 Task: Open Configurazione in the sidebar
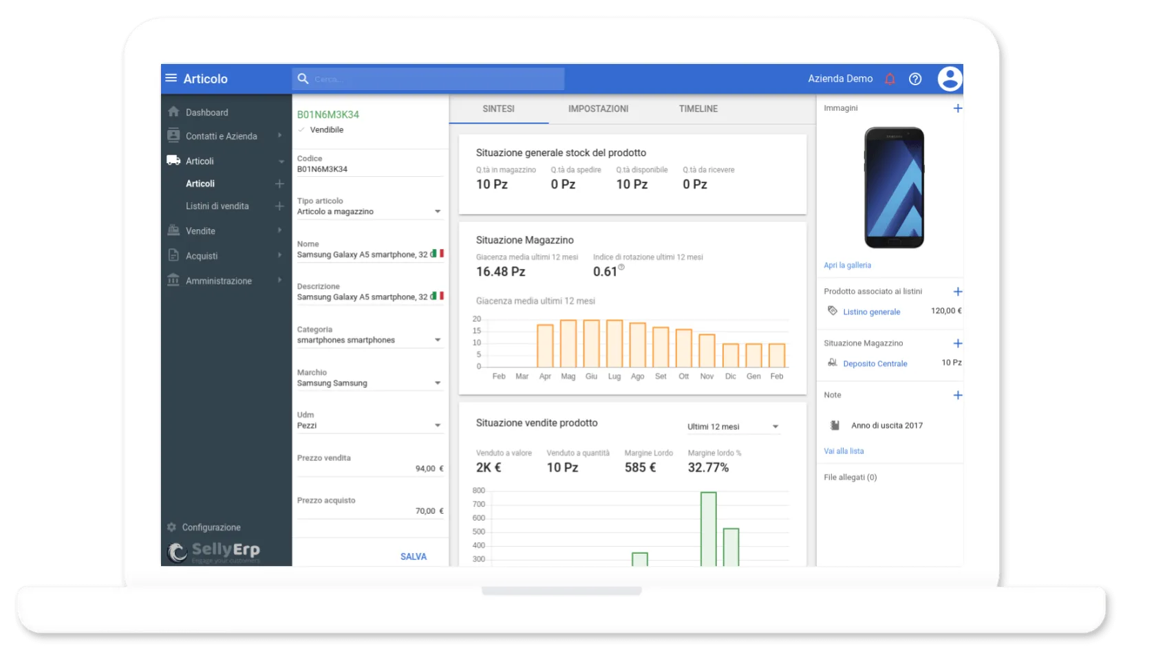[211, 527]
